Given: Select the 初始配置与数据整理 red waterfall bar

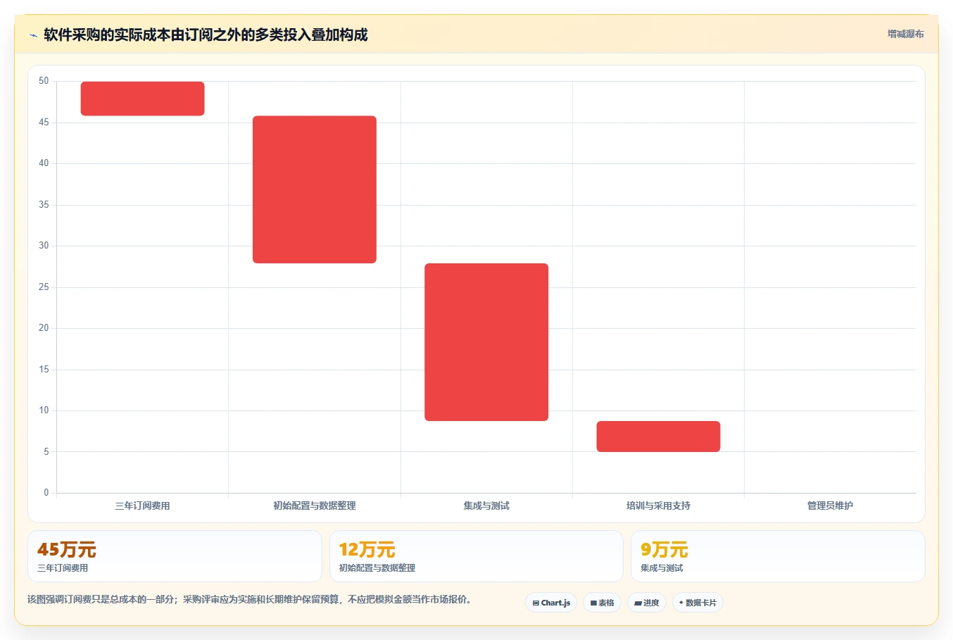Looking at the screenshot, I should coord(315,189).
